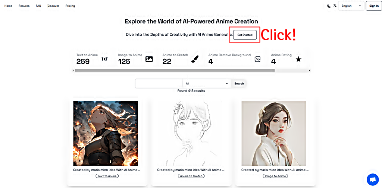
Task: Click the Search button
Action: pyautogui.click(x=239, y=83)
